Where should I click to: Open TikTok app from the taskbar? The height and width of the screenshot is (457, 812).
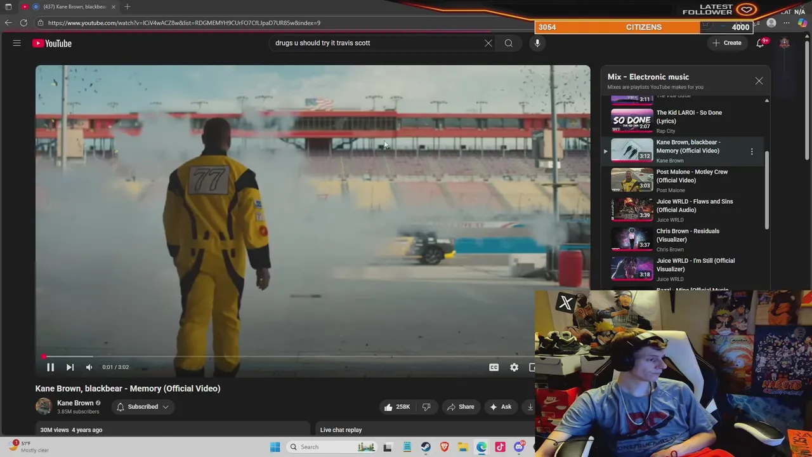pos(500,447)
